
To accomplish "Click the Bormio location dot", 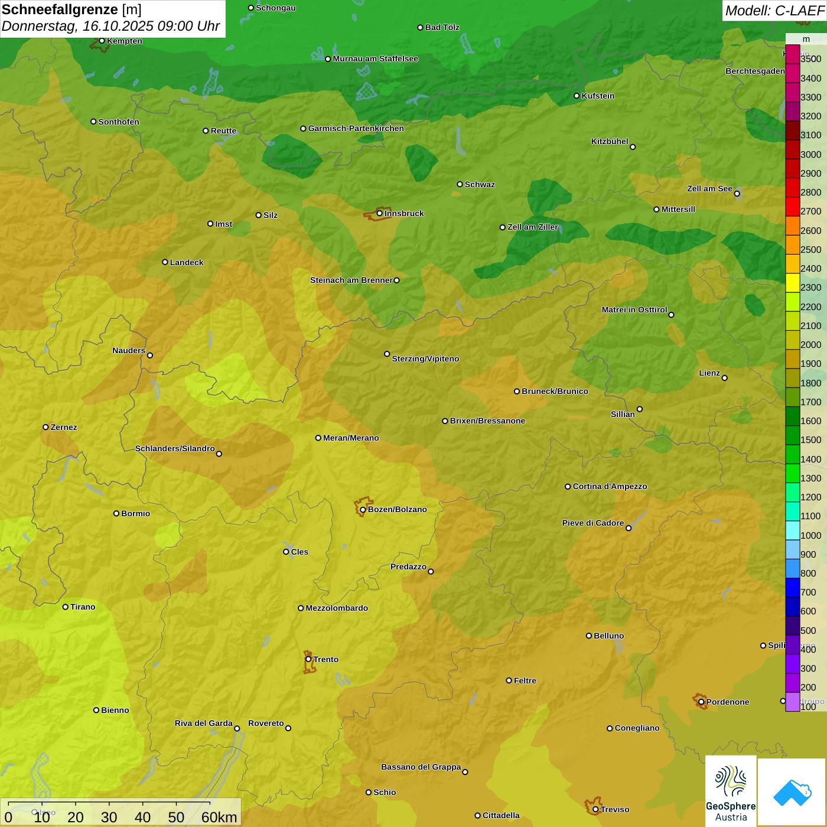I will click(x=116, y=513).
